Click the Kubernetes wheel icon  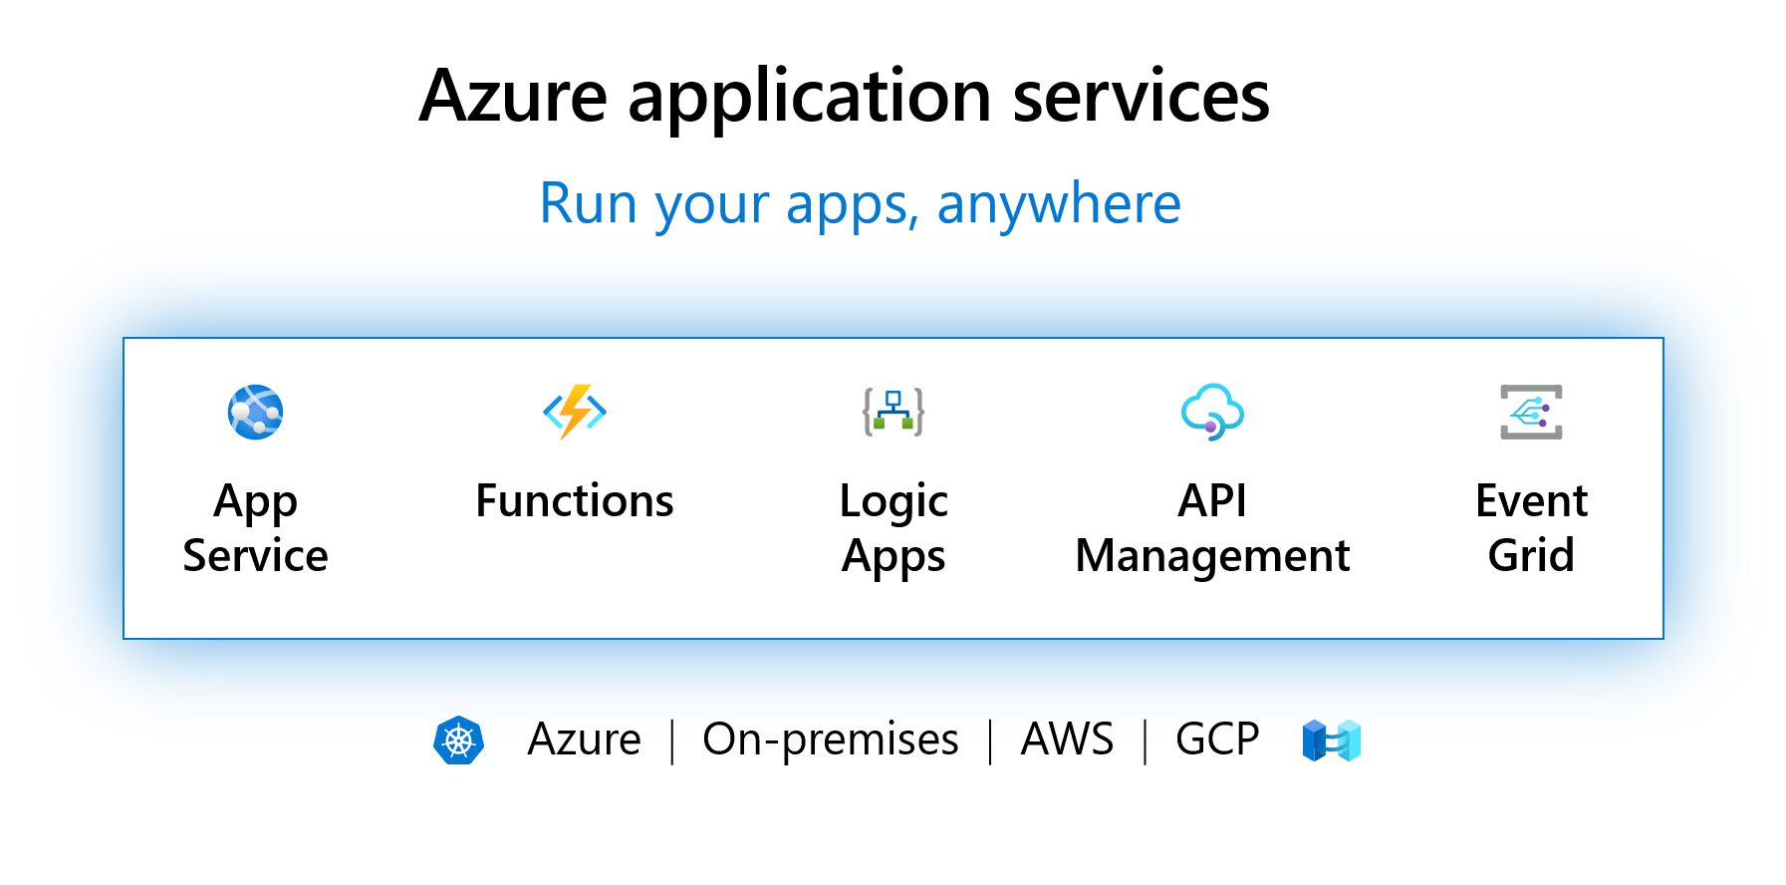pos(458,740)
